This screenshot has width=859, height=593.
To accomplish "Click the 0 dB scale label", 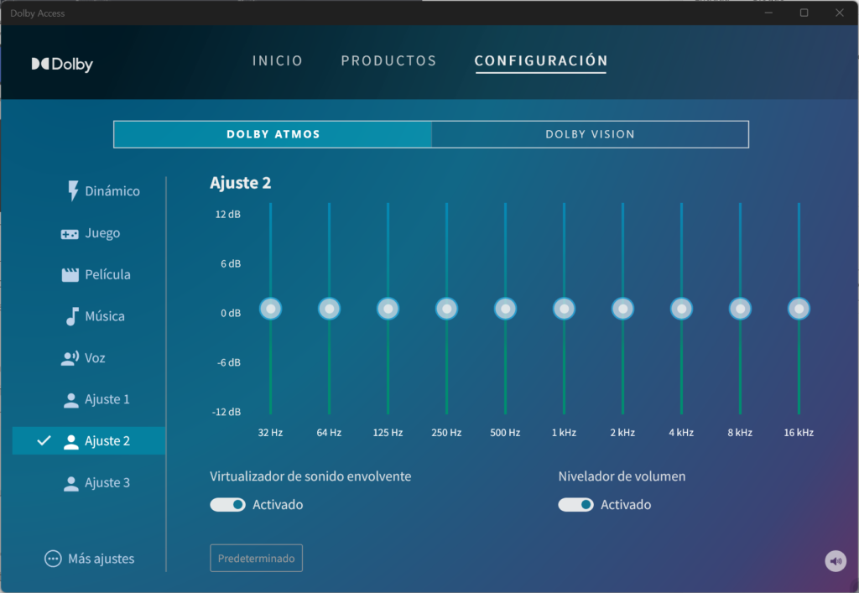I will point(231,313).
